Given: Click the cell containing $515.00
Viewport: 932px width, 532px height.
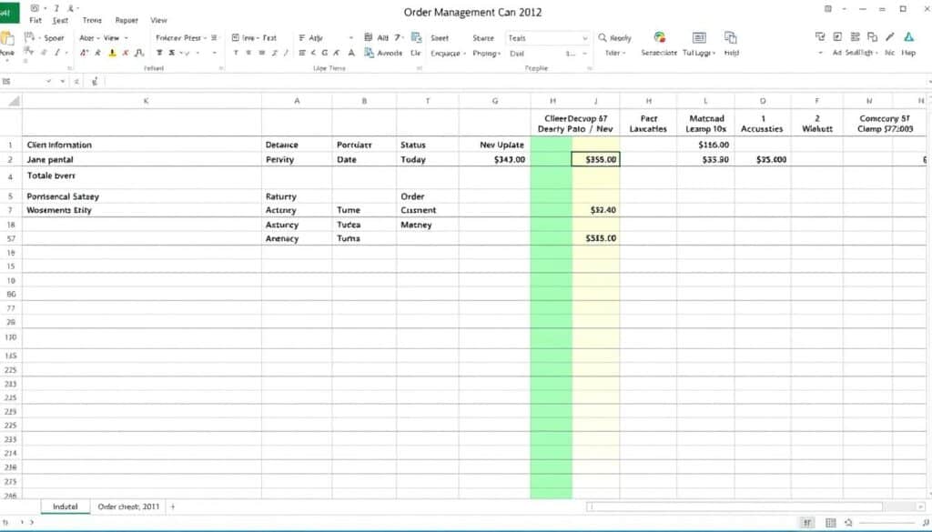Looking at the screenshot, I should pos(595,238).
